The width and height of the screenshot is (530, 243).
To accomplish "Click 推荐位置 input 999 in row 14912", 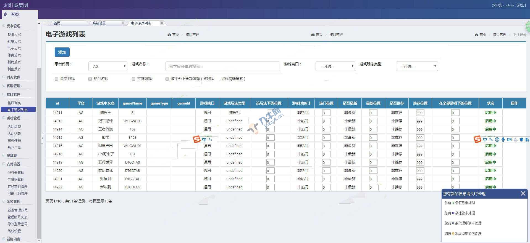I will (420, 121).
